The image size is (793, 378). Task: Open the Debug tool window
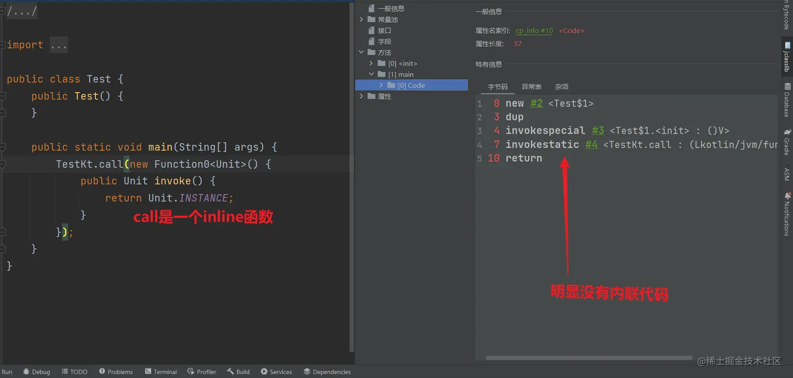coord(36,372)
